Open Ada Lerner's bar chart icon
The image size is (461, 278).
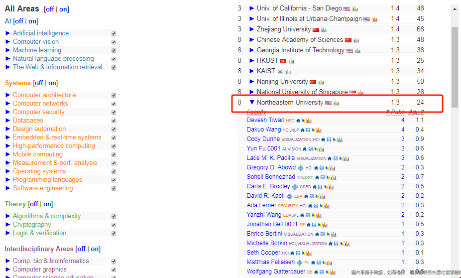pos(327,206)
